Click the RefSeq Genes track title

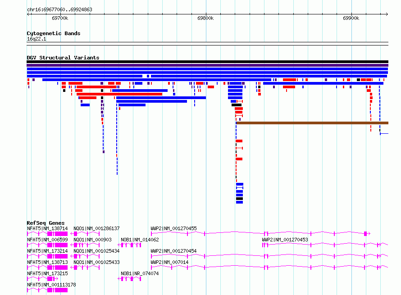click(46, 223)
